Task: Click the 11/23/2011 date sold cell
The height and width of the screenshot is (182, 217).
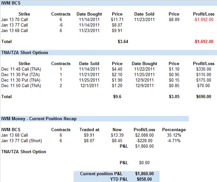Action: pos(144,19)
